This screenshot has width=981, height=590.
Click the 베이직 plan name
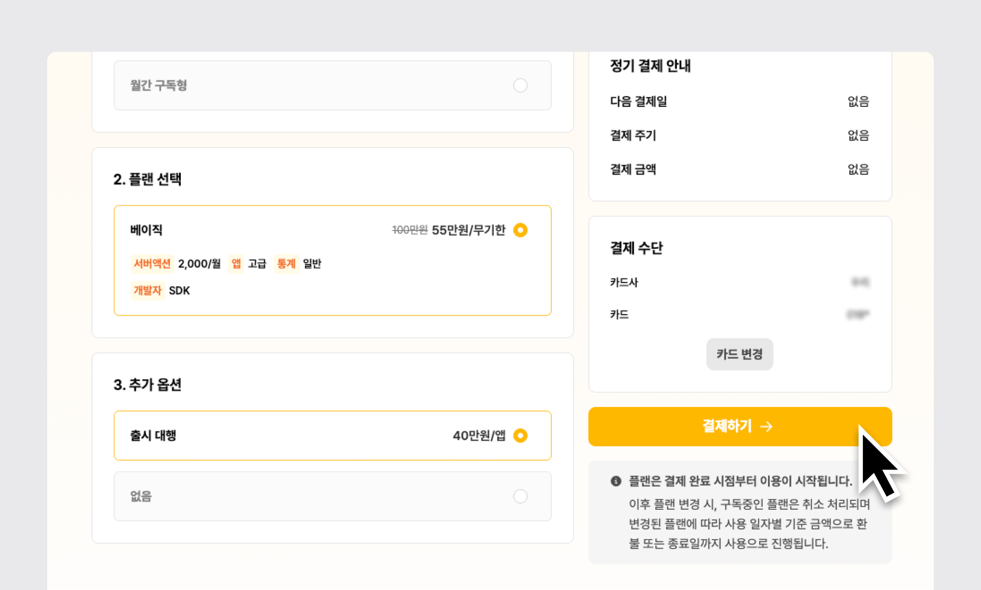point(146,230)
